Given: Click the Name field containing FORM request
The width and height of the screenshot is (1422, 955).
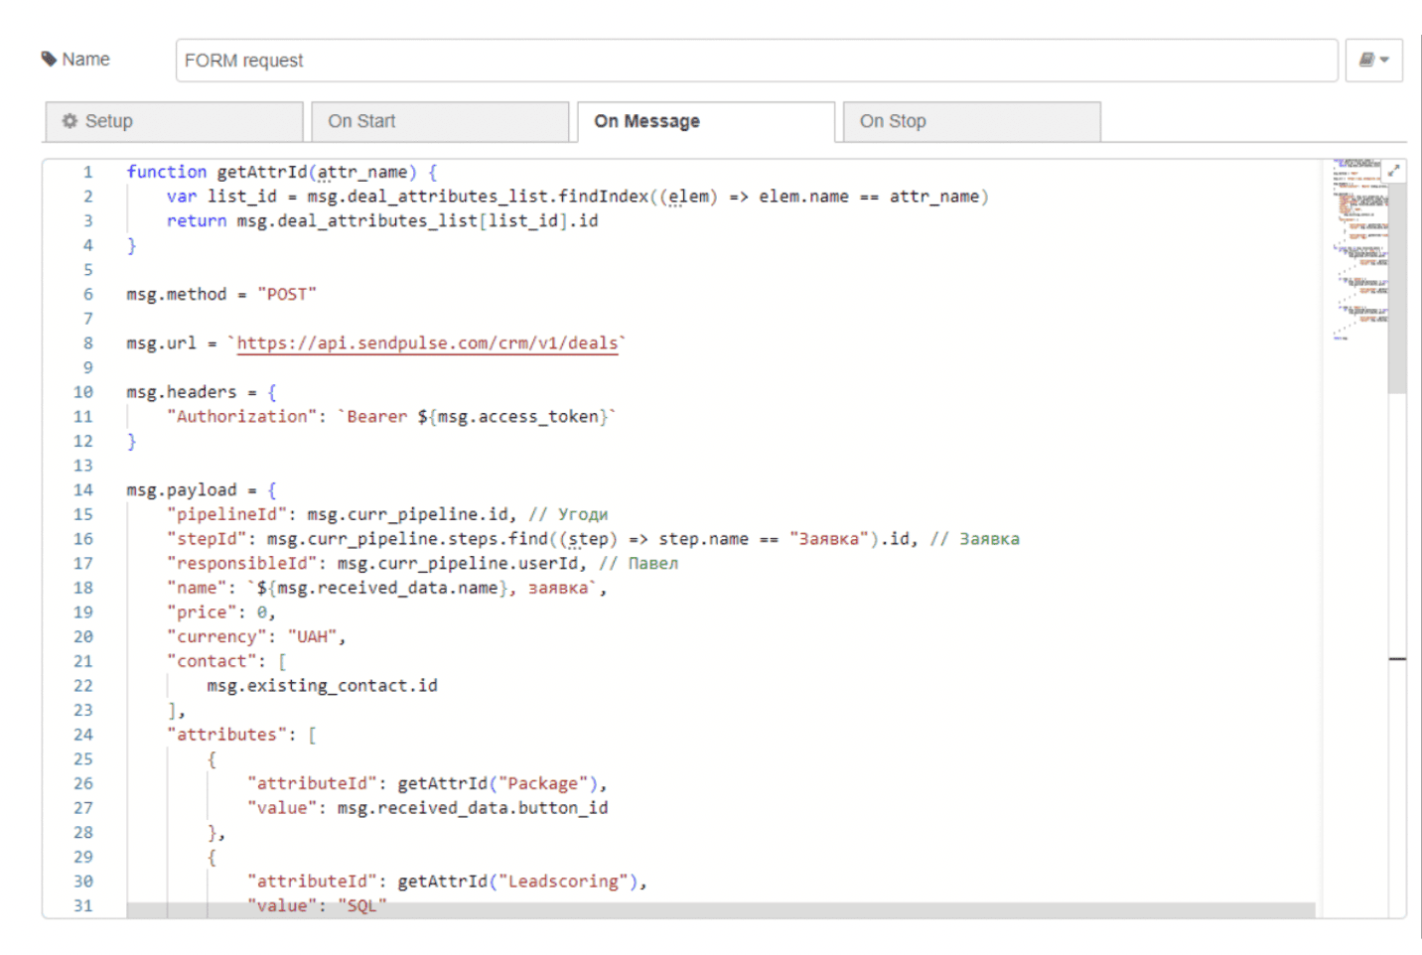Looking at the screenshot, I should pos(756,61).
